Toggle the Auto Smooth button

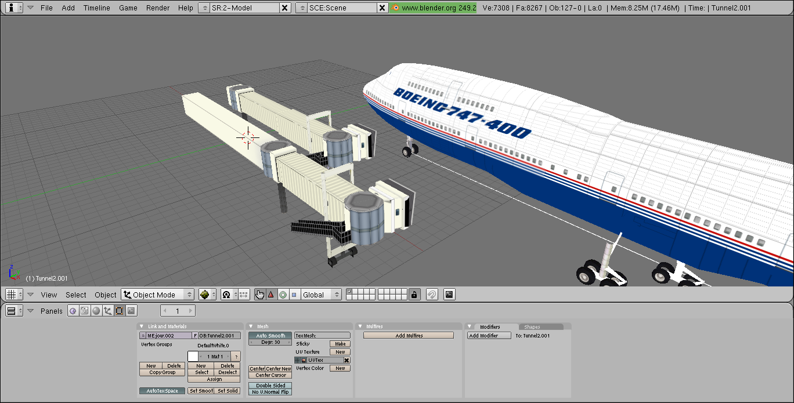point(270,336)
